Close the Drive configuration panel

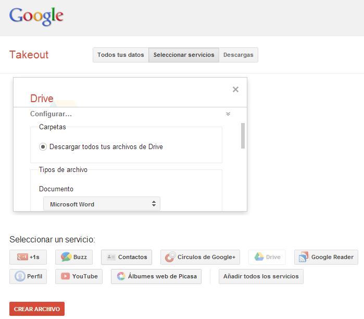tap(235, 89)
